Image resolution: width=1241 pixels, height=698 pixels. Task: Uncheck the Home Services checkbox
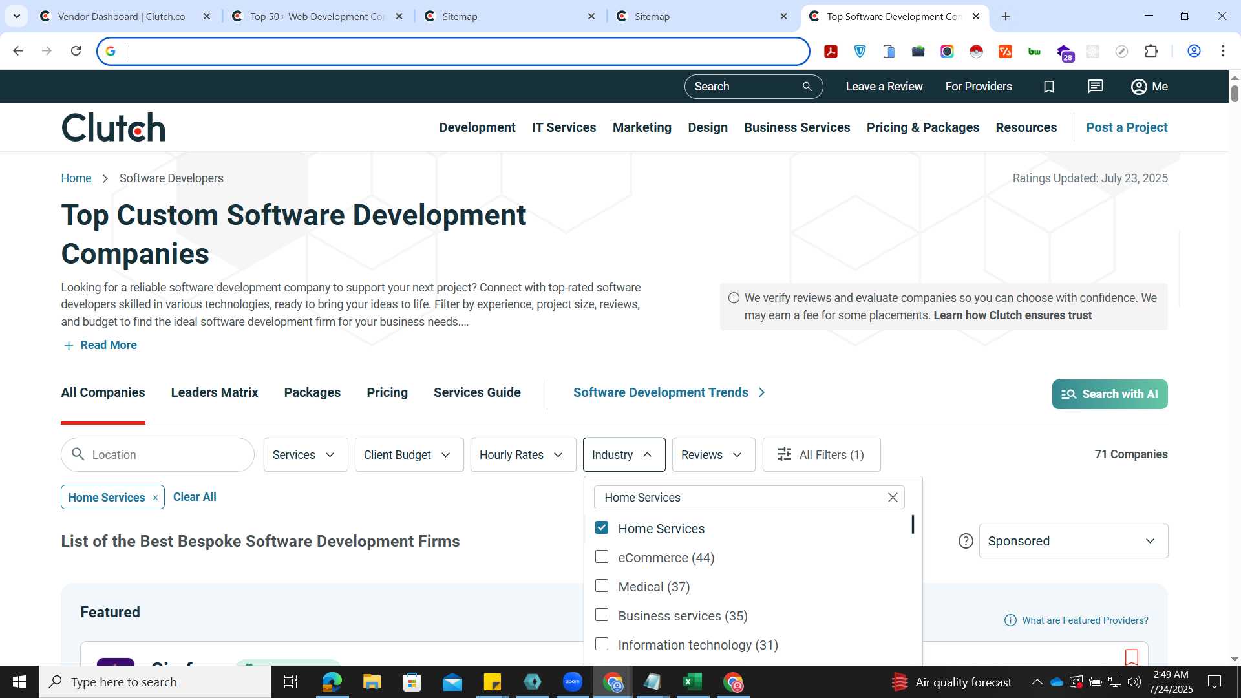tap(602, 527)
